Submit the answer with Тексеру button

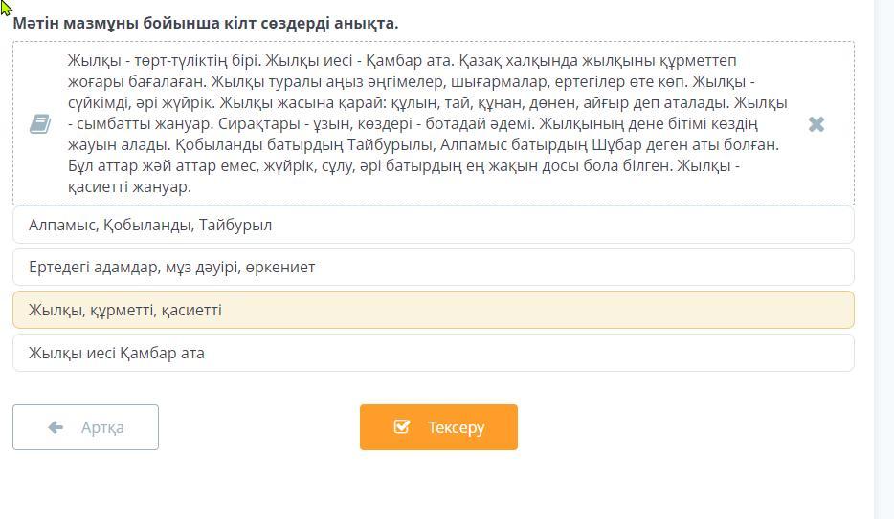(x=438, y=427)
